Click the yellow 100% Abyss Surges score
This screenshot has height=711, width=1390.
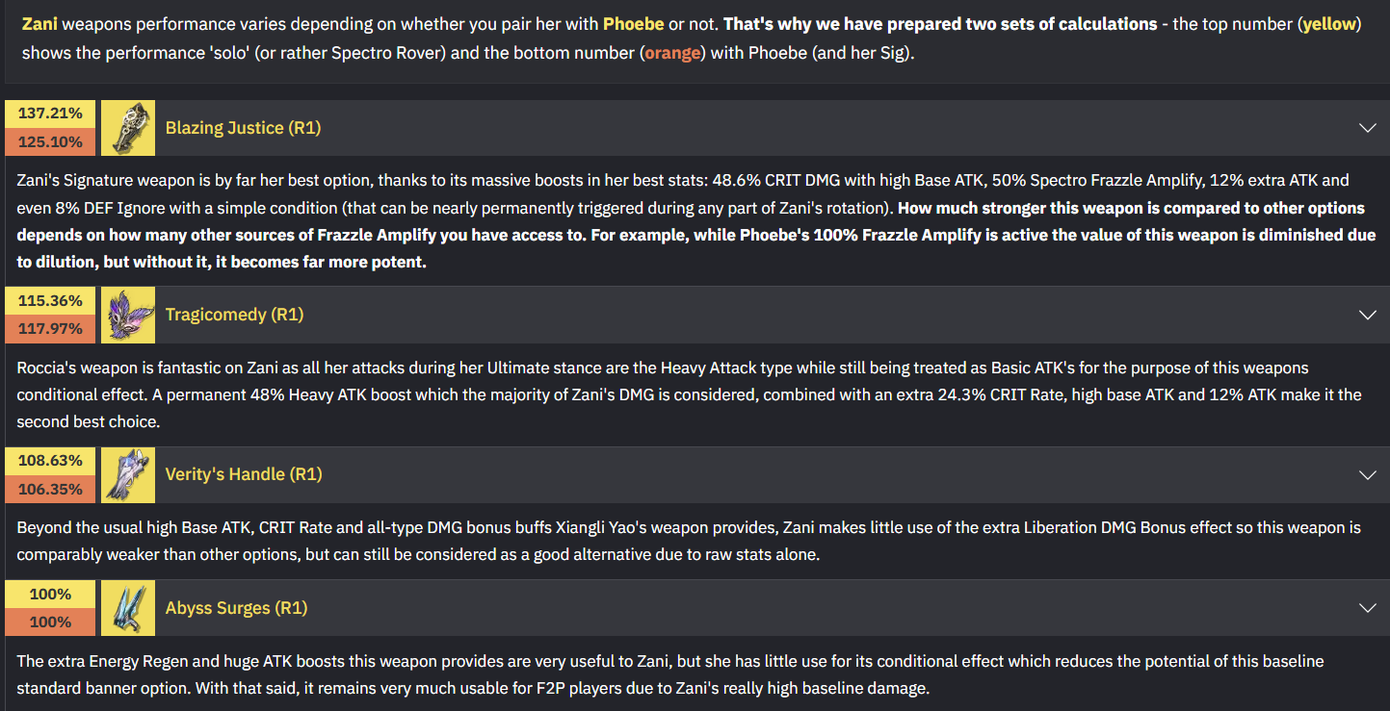tap(50, 594)
